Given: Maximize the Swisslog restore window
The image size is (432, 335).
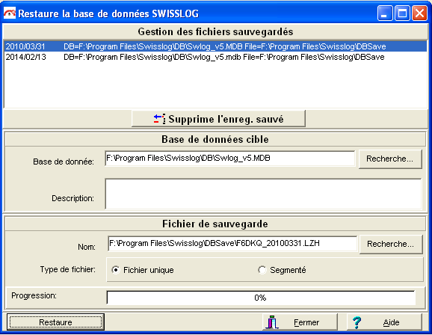Looking at the screenshot, I should 402,13.
